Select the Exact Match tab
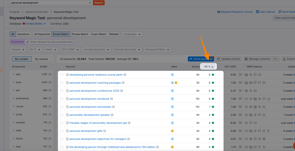Image resolution: width=295 pixels, height=151 pixels. point(99,34)
